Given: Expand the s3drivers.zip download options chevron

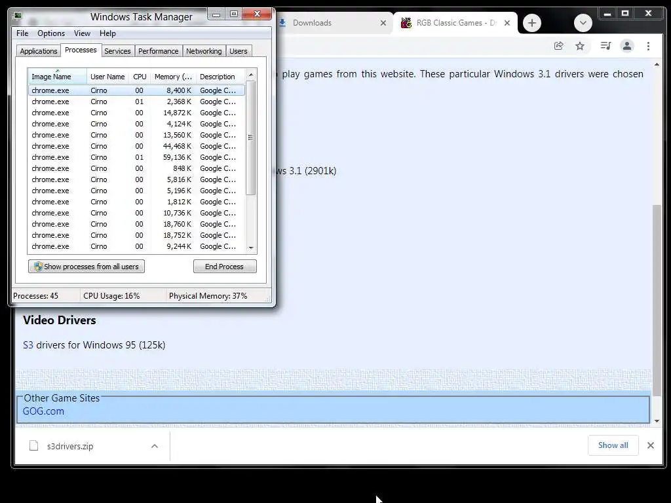Looking at the screenshot, I should click(x=155, y=446).
